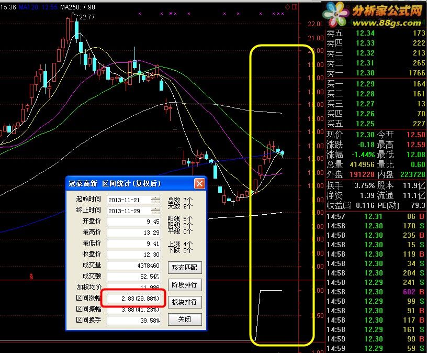
Task: Click the 起始时间 date spinner arrows
Action: [156, 200]
